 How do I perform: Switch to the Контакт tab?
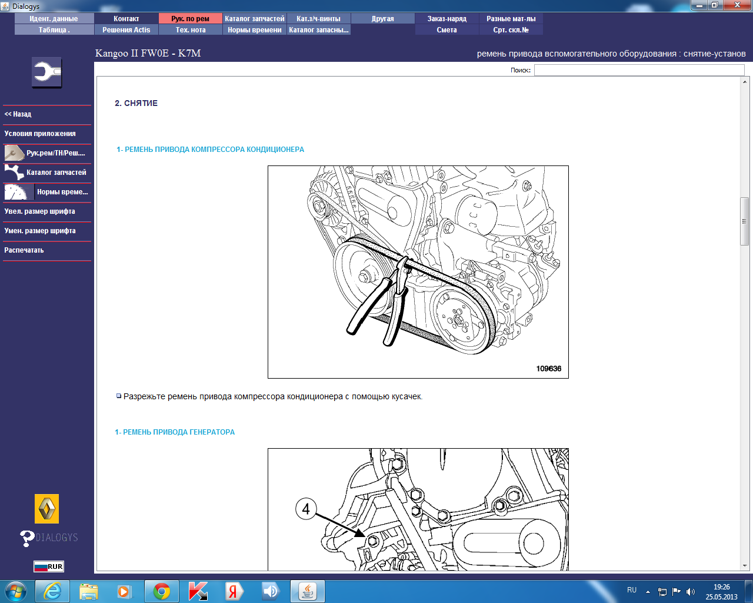(126, 19)
